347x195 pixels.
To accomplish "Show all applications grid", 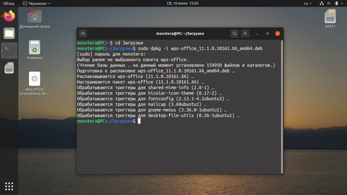I will click(x=9, y=187).
